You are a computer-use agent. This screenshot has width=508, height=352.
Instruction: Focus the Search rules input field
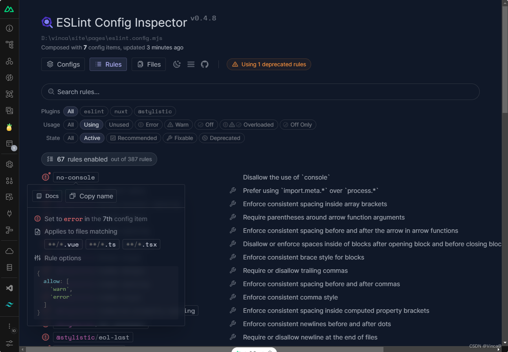(x=260, y=92)
